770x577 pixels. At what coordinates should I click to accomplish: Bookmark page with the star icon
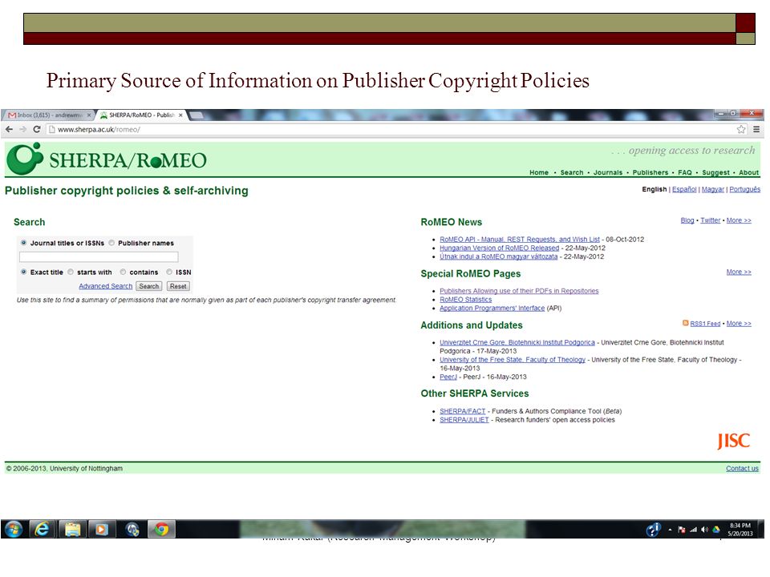(x=741, y=129)
